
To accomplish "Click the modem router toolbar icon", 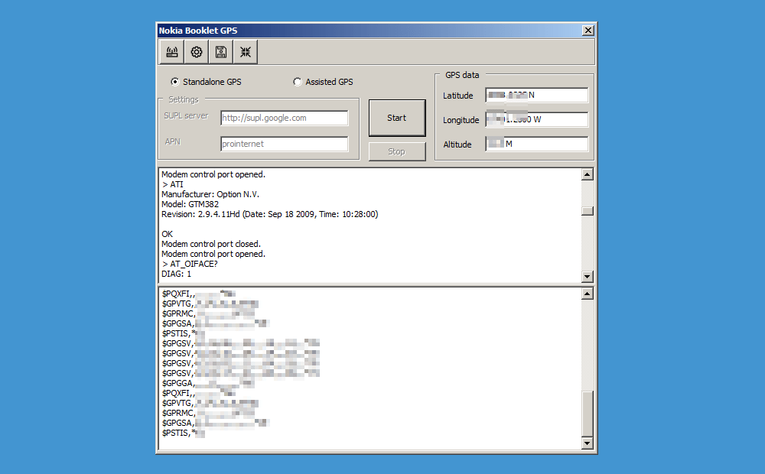I will click(172, 52).
